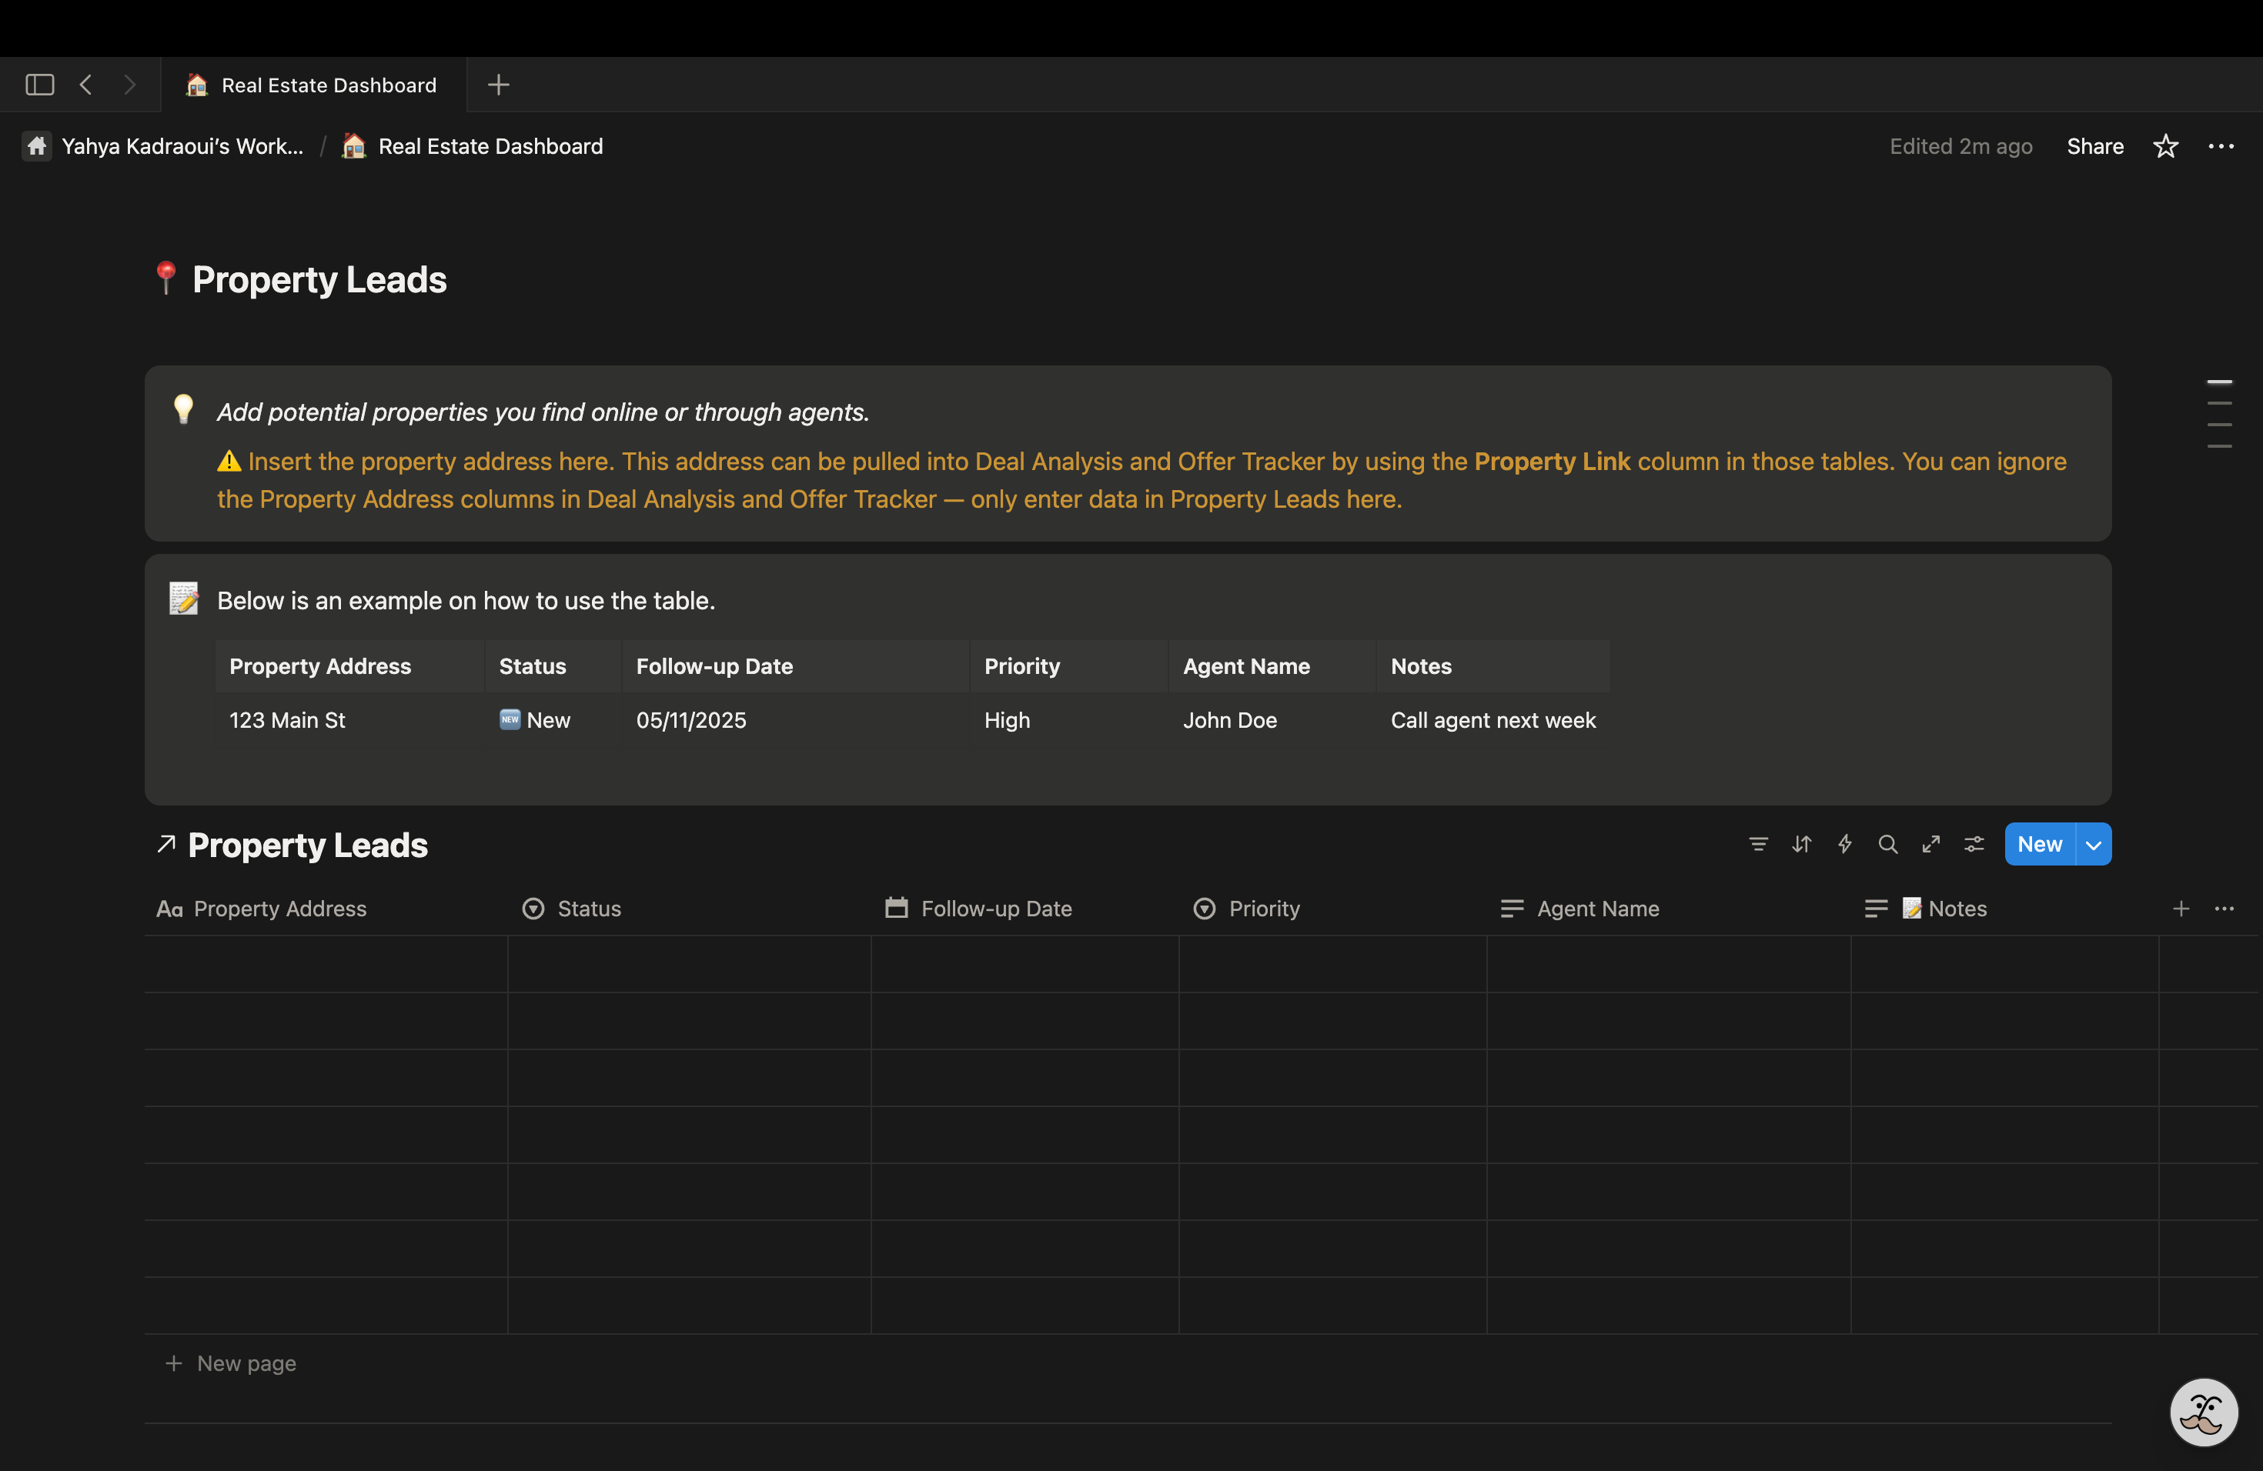The height and width of the screenshot is (1471, 2263).
Task: Open the page options ellipsis menu
Action: coord(2220,146)
